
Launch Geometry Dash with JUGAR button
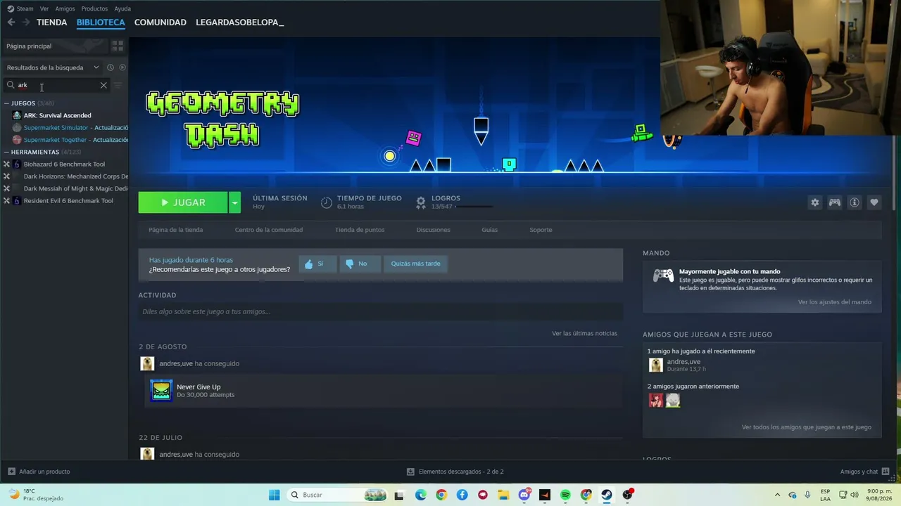[183, 202]
